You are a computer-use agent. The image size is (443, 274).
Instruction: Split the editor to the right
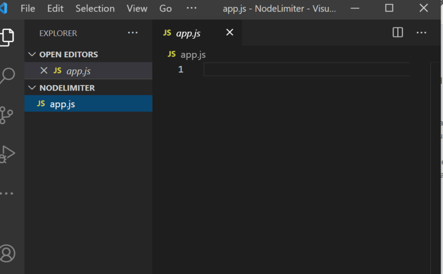coord(398,33)
